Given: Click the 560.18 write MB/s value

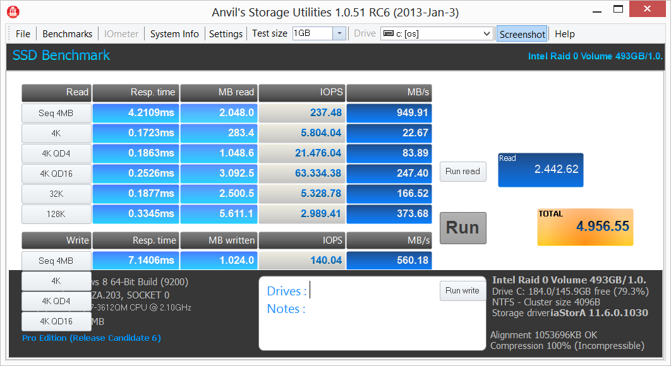Looking at the screenshot, I should [x=389, y=261].
